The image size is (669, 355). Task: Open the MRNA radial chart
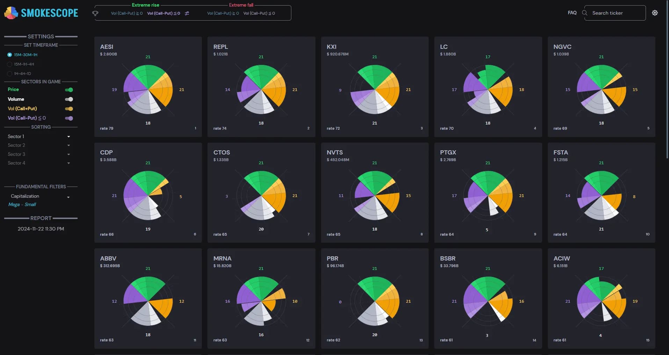pyautogui.click(x=261, y=301)
